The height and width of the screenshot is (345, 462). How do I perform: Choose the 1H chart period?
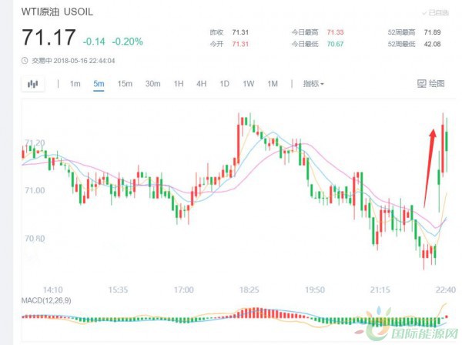[178, 83]
